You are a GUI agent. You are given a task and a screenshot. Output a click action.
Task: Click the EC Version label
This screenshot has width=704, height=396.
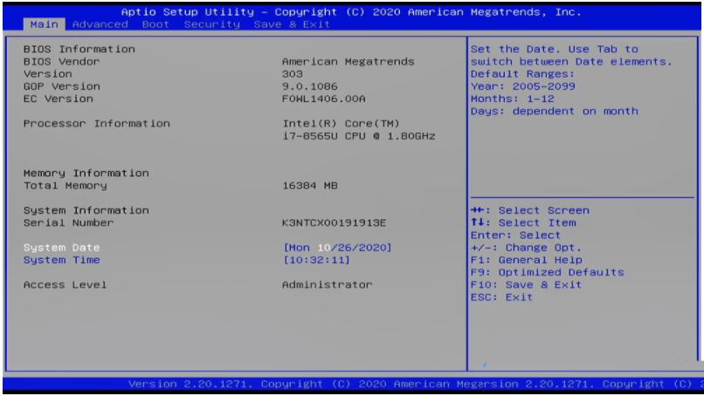(x=59, y=99)
